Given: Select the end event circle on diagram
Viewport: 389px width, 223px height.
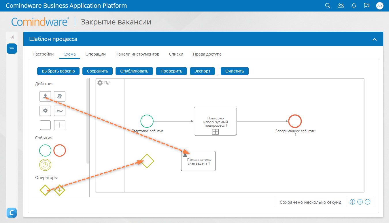Looking at the screenshot, I should click(x=295, y=121).
